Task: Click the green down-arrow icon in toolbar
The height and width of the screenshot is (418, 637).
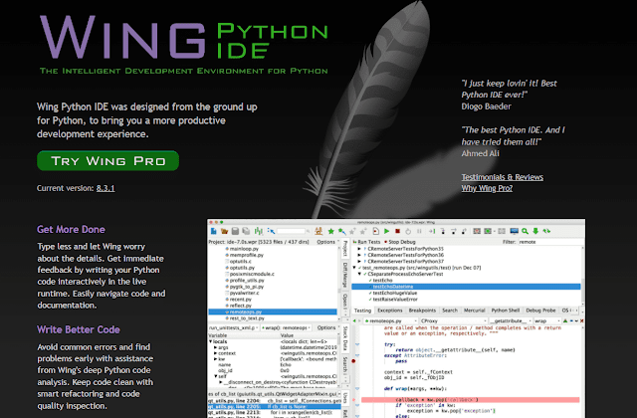Action: 535,231
